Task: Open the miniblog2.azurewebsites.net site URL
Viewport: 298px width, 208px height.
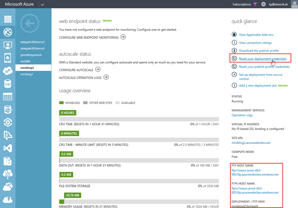Action: (251, 143)
